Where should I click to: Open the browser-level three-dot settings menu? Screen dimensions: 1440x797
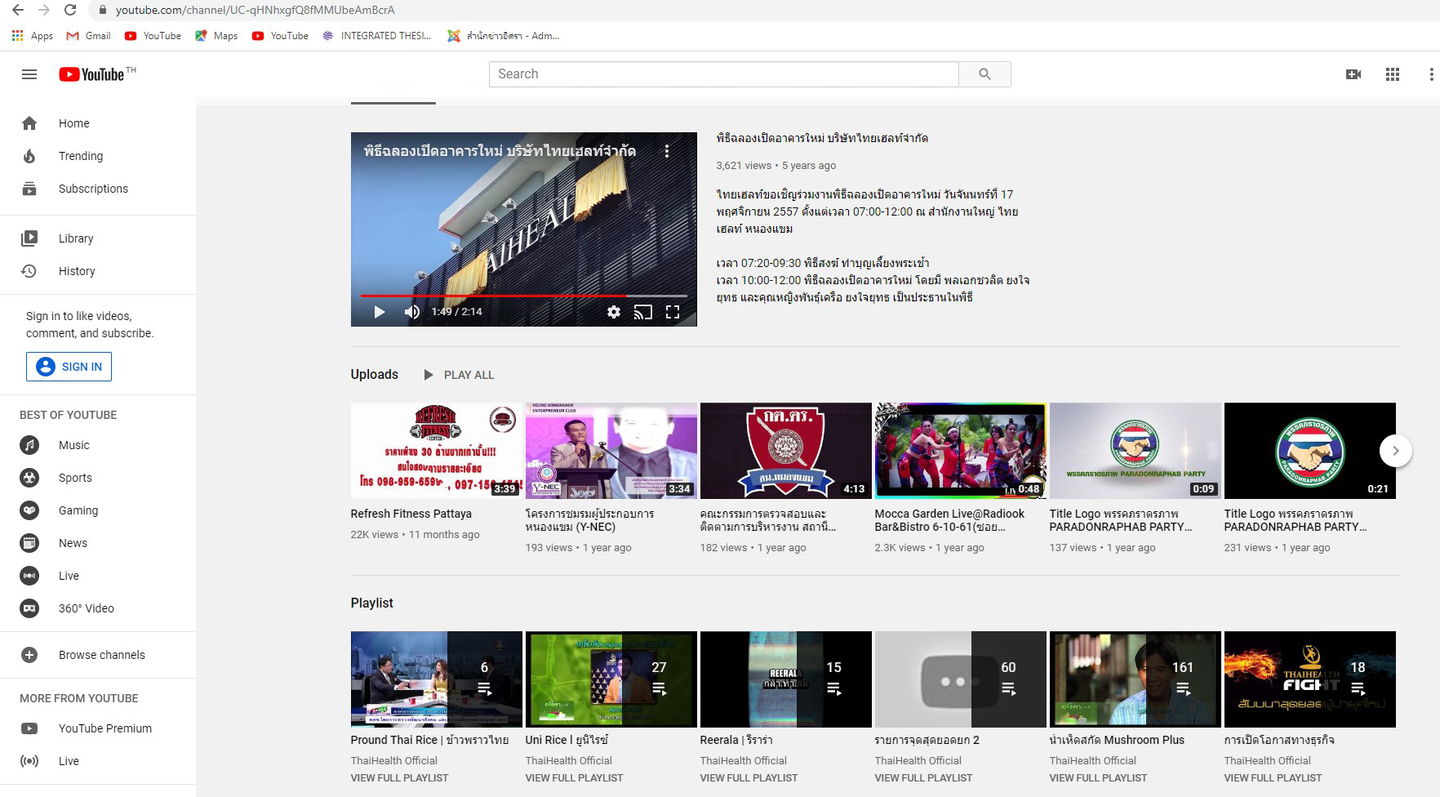(1430, 74)
